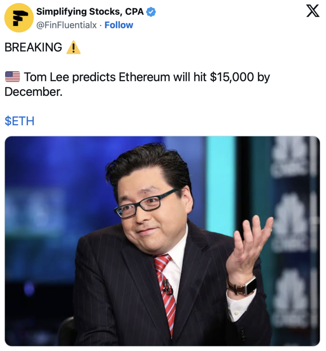Click the BREAKING headline text
The height and width of the screenshot is (351, 326).
(x=33, y=47)
